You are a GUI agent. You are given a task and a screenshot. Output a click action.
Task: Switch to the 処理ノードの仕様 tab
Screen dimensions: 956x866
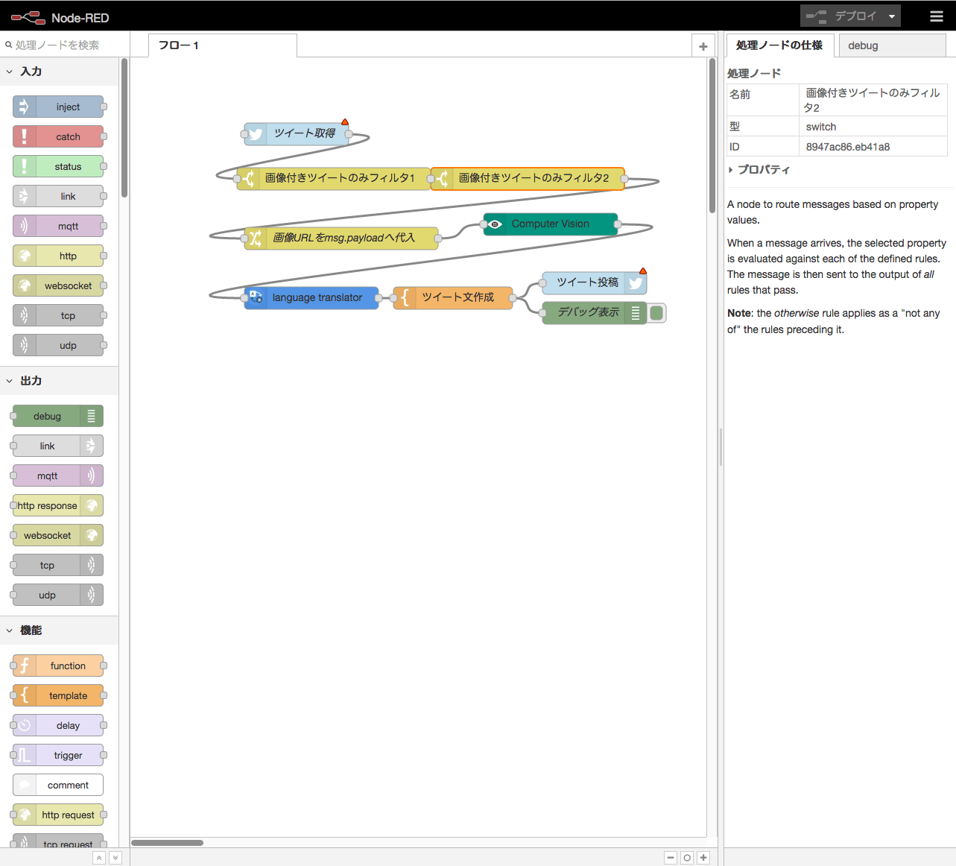[779, 45]
